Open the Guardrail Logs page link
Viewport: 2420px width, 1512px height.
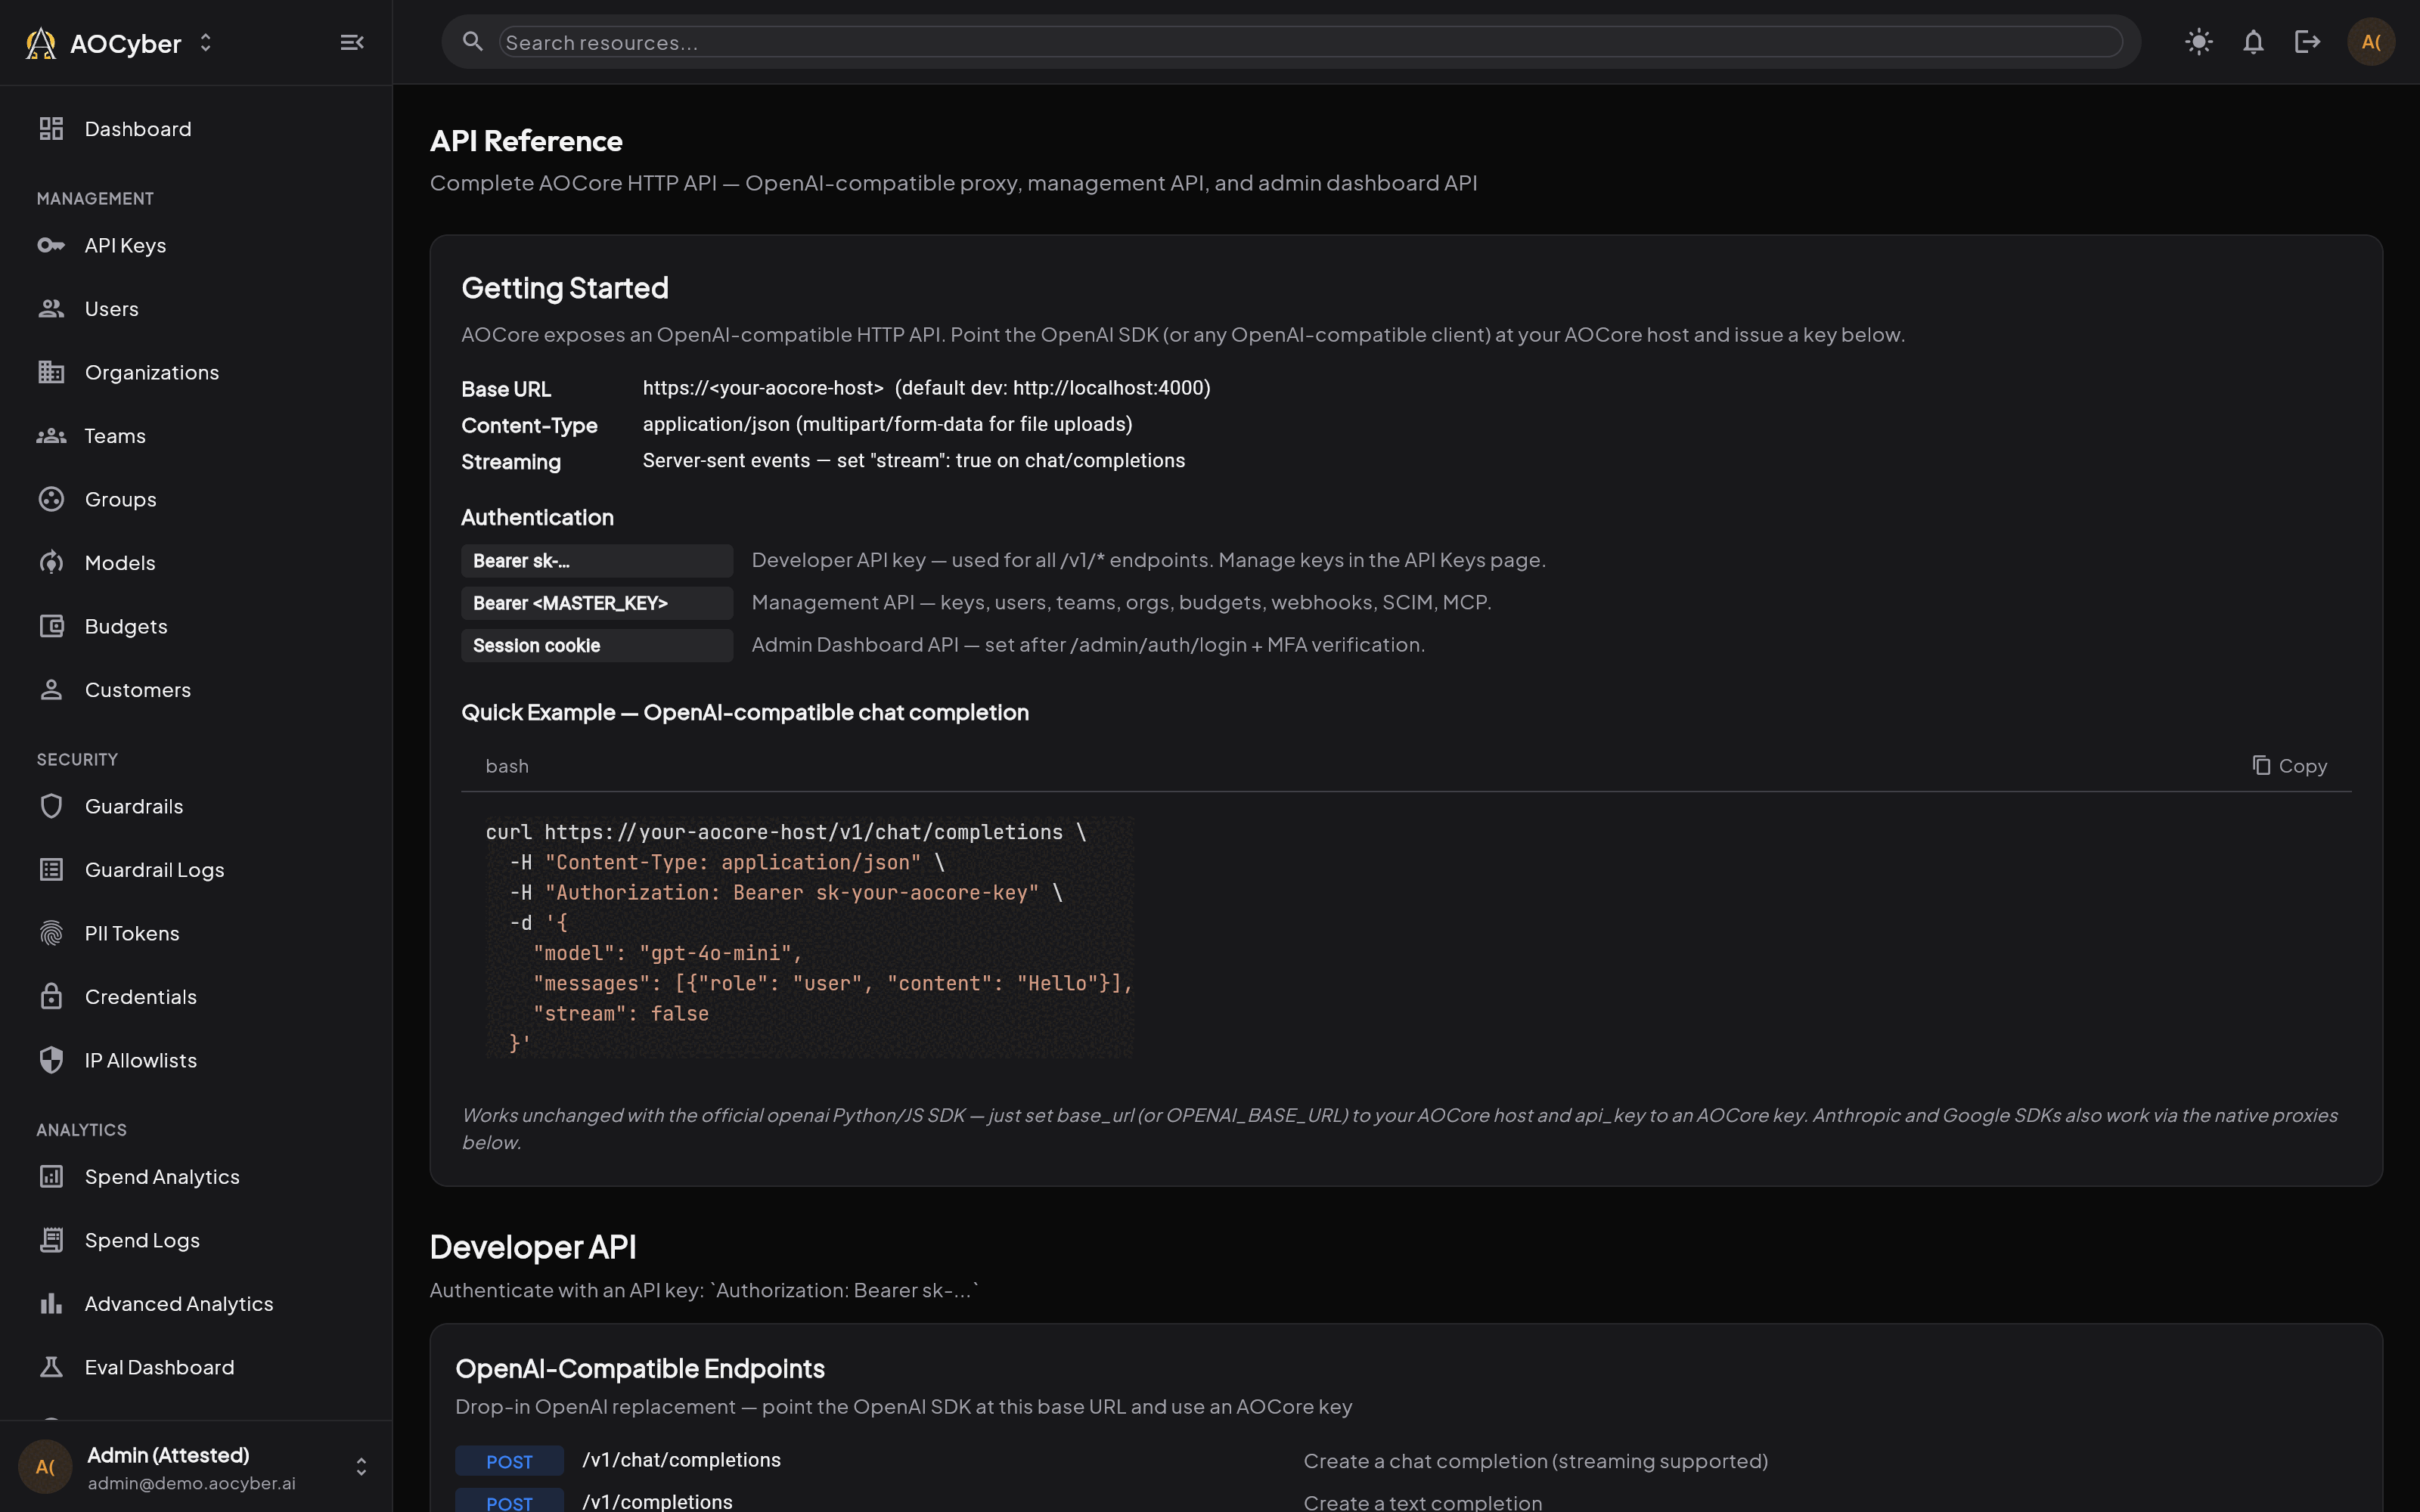pos(155,870)
